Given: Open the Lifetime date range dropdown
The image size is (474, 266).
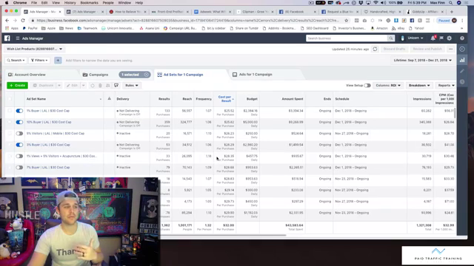Looking at the screenshot, I should 423,61.
